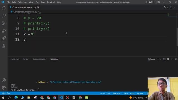Open the Windows Start menu

(x=3, y=97)
